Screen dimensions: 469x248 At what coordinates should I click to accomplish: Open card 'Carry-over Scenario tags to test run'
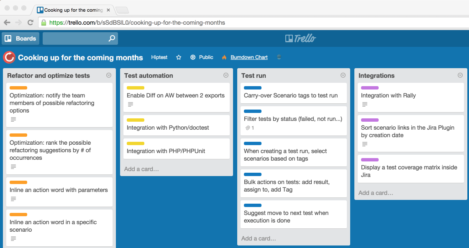[294, 93]
